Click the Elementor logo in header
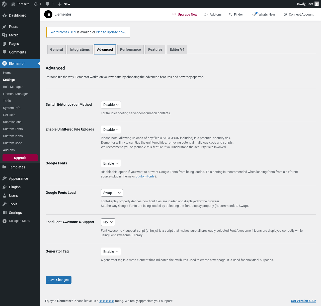This screenshot has width=321, height=306. pyautogui.click(x=48, y=14)
